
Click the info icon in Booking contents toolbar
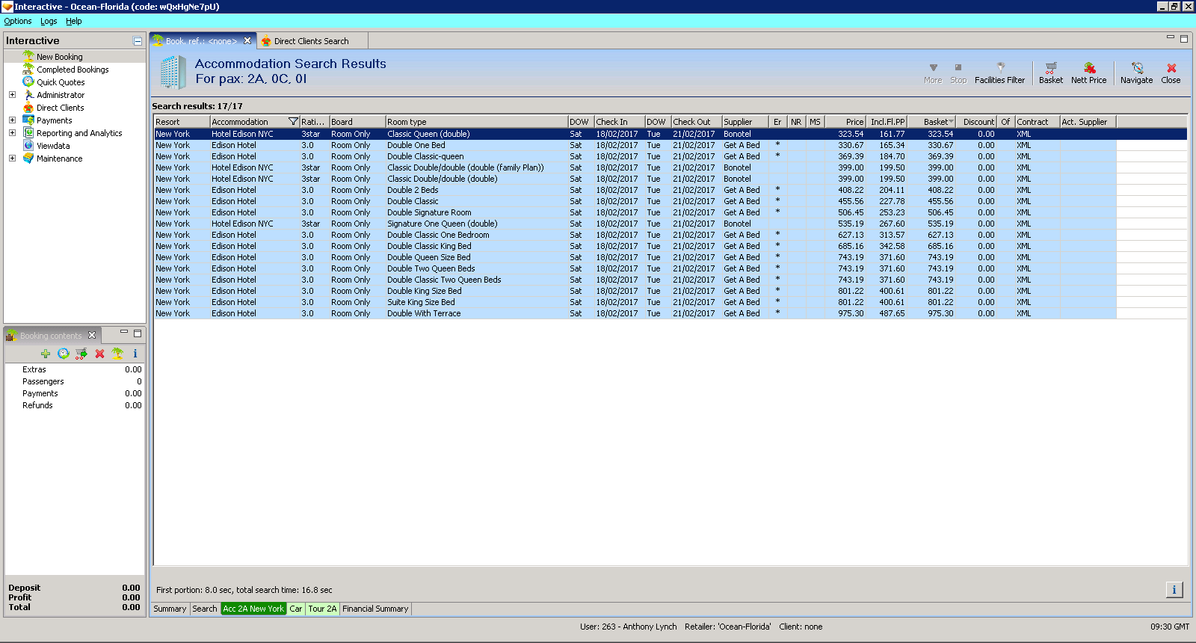click(135, 354)
